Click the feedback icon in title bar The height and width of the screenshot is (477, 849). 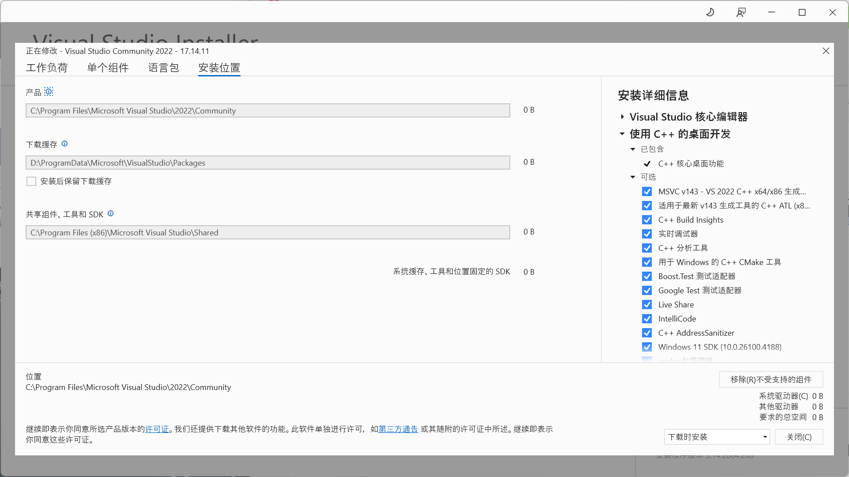(x=741, y=12)
